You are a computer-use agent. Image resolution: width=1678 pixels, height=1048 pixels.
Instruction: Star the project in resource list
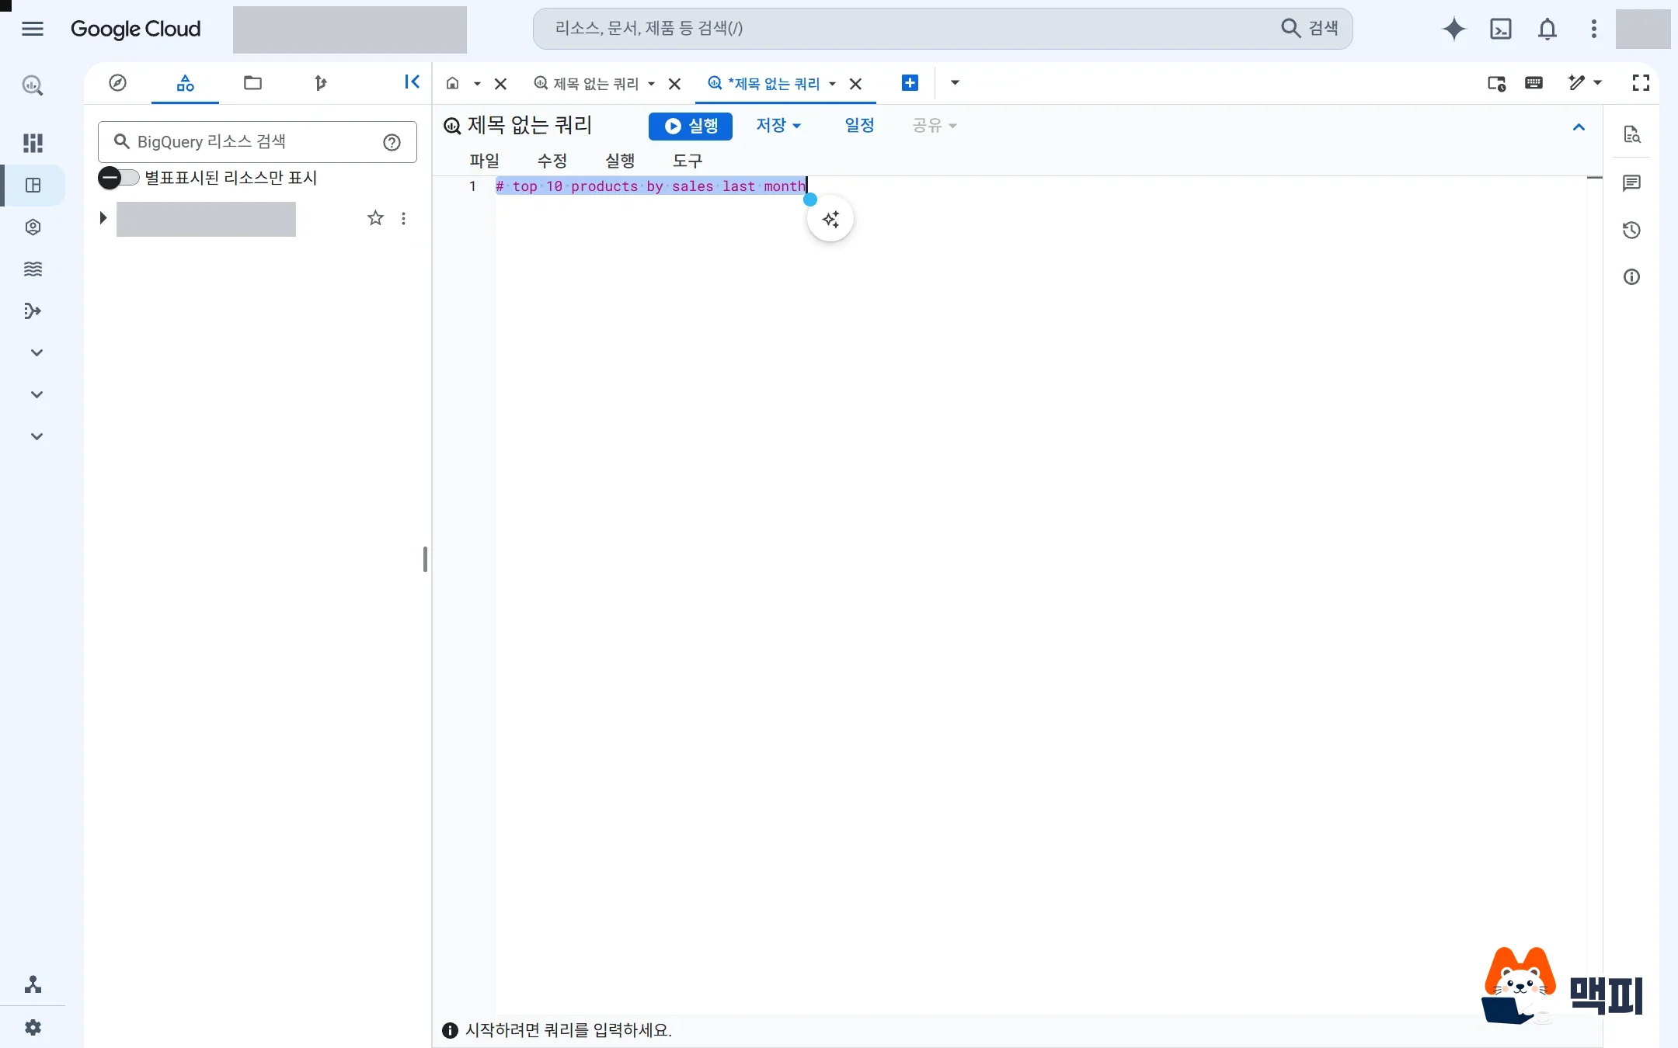coord(375,218)
